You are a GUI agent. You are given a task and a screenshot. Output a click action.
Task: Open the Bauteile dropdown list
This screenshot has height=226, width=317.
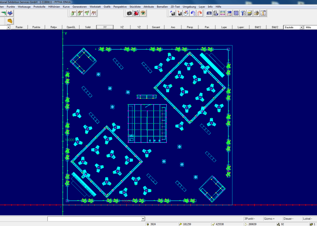(x=301, y=27)
